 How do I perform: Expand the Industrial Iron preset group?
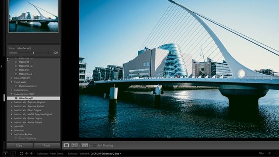(12, 90)
